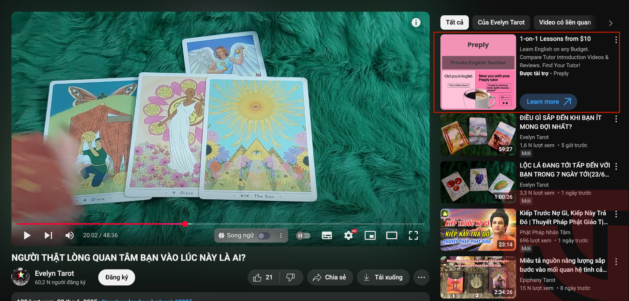Click 60,2 N người đăng ký subscriber count

pyautogui.click(x=60, y=282)
